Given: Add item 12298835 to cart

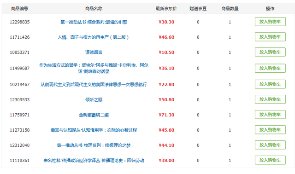Looking at the screenshot, I should click(x=270, y=22).
